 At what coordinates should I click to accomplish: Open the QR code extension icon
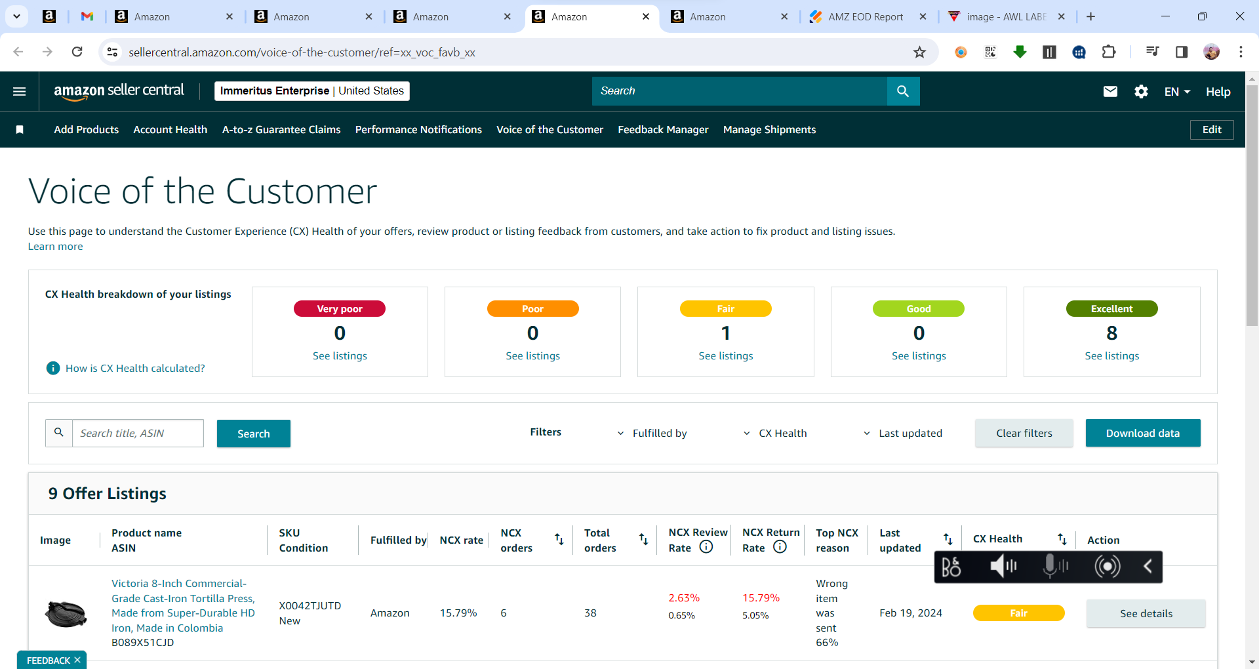[x=990, y=52]
